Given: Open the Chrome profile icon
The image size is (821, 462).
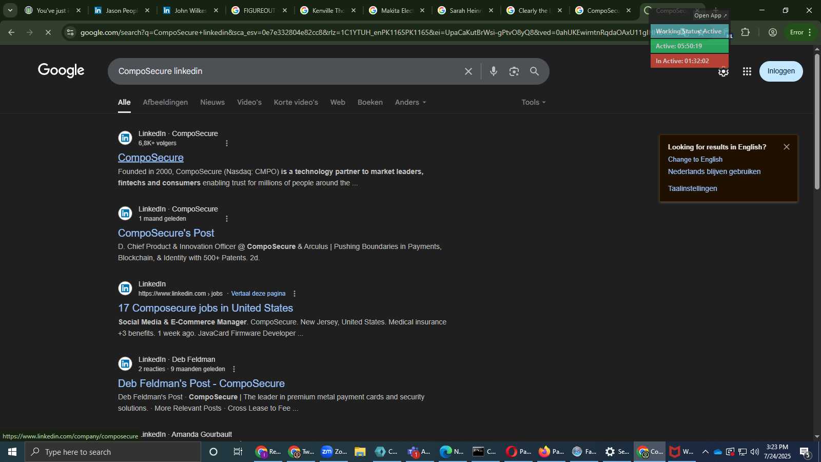Looking at the screenshot, I should click(x=773, y=32).
